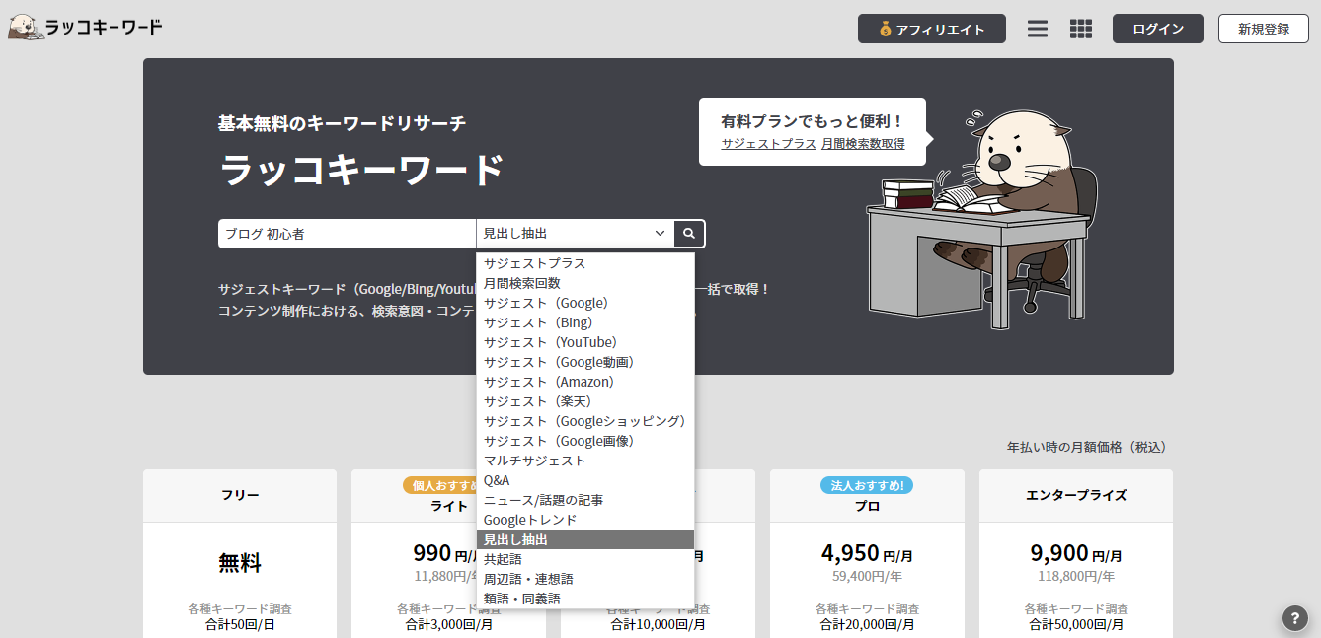The image size is (1321, 638).
Task: Select highlighted 見出し抽出 option
Action: [585, 539]
